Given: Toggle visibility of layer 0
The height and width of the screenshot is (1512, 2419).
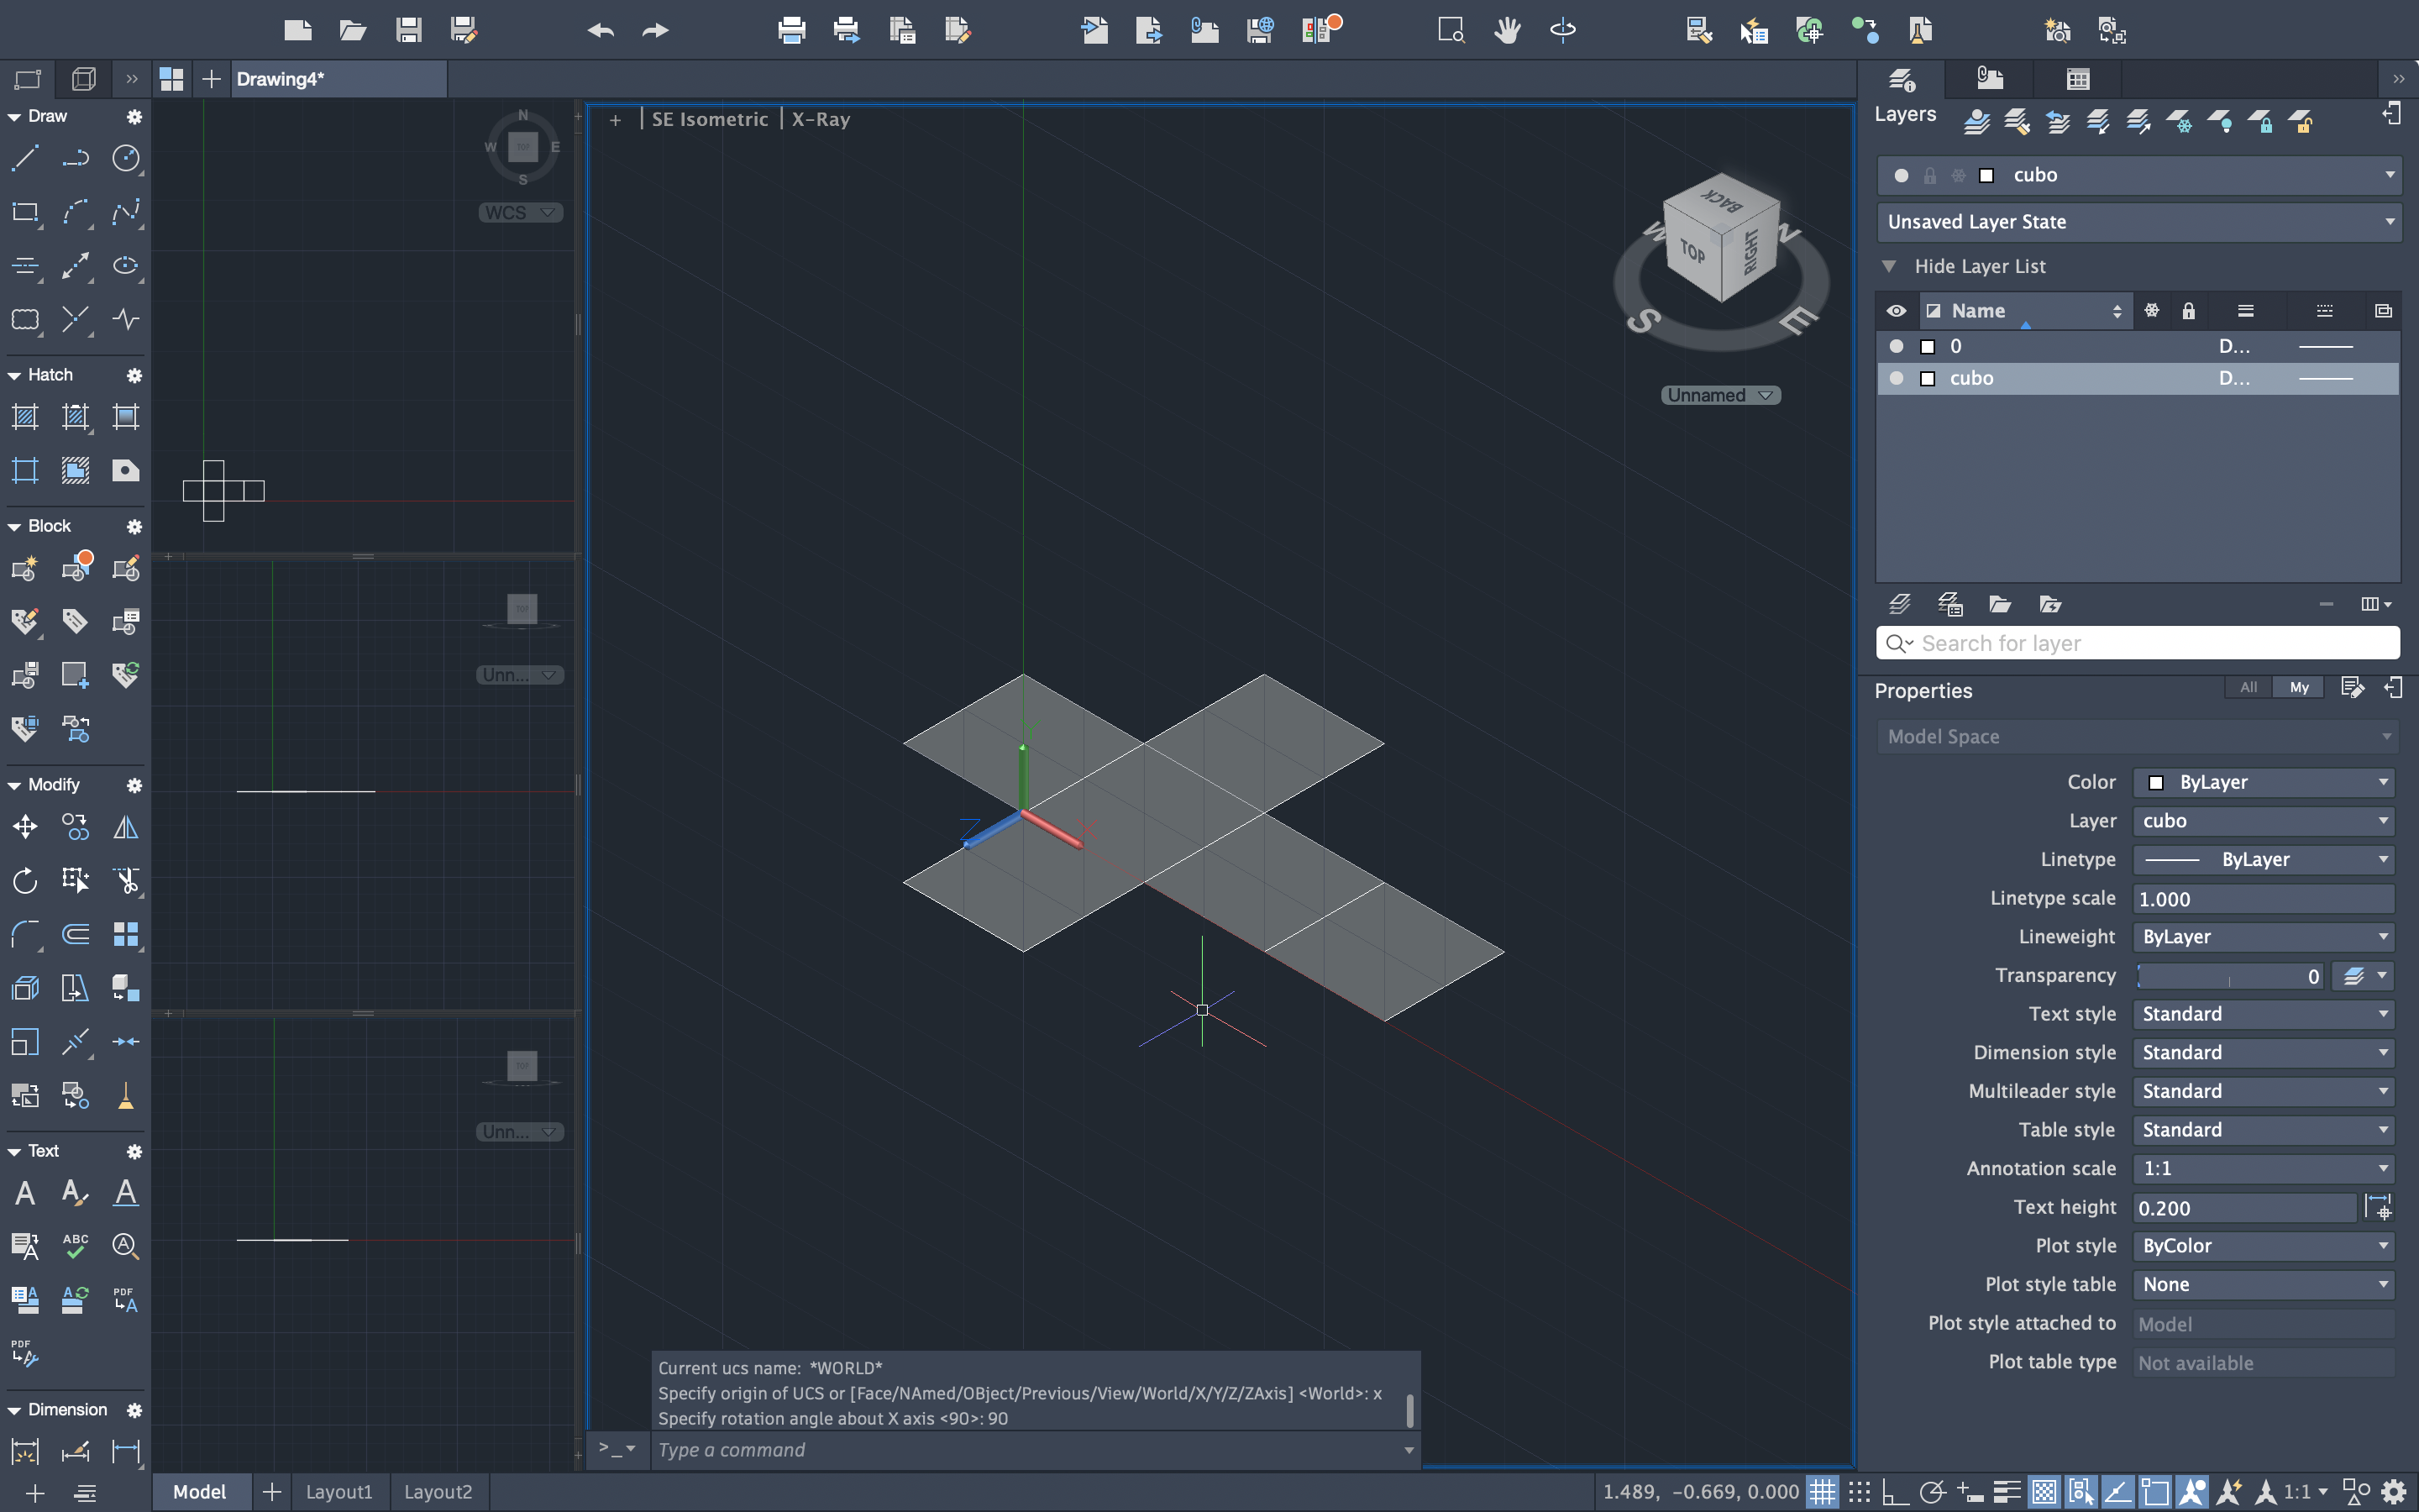Looking at the screenshot, I should click(1897, 346).
